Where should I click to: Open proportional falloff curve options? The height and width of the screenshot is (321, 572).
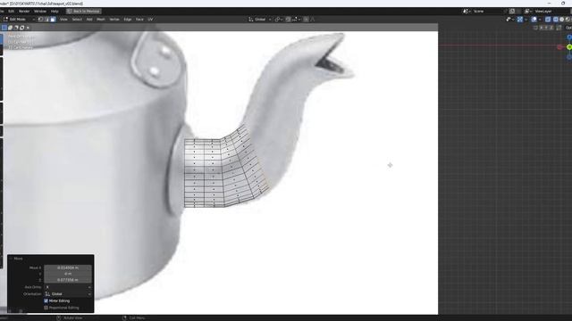[x=313, y=20]
